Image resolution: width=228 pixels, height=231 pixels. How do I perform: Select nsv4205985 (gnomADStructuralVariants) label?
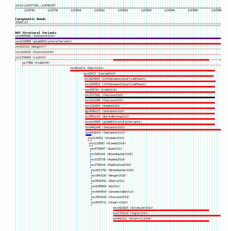[113, 122]
